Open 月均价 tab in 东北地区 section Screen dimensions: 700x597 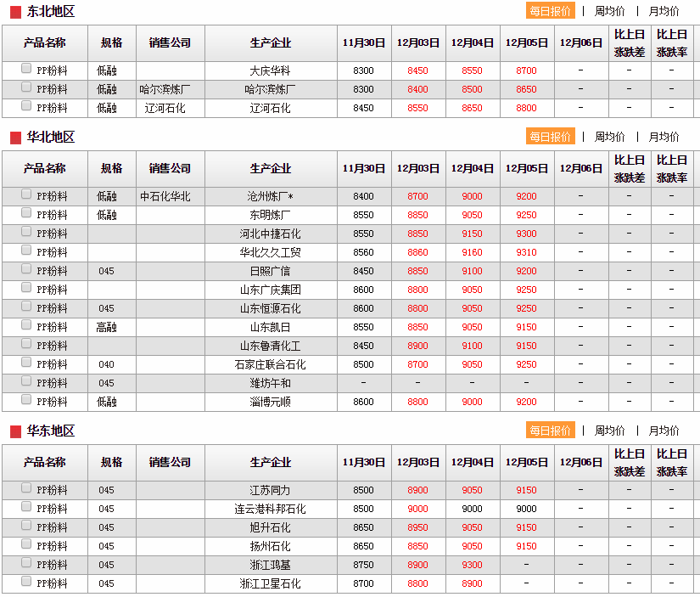pos(664,11)
